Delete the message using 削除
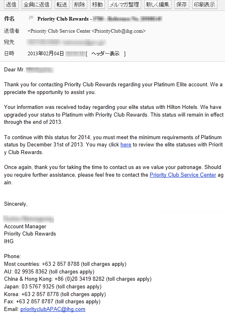The width and height of the screenshot is (225, 315). coord(79,4)
